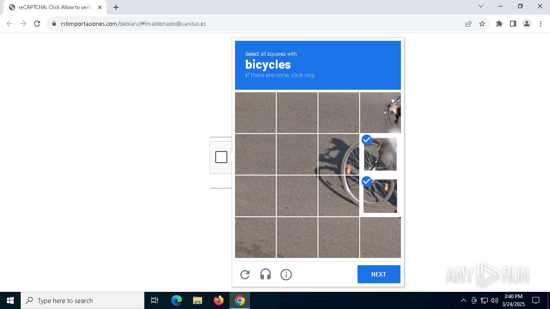This screenshot has width=550, height=309.
Task: Reload the captcha challenge
Action: point(245,275)
